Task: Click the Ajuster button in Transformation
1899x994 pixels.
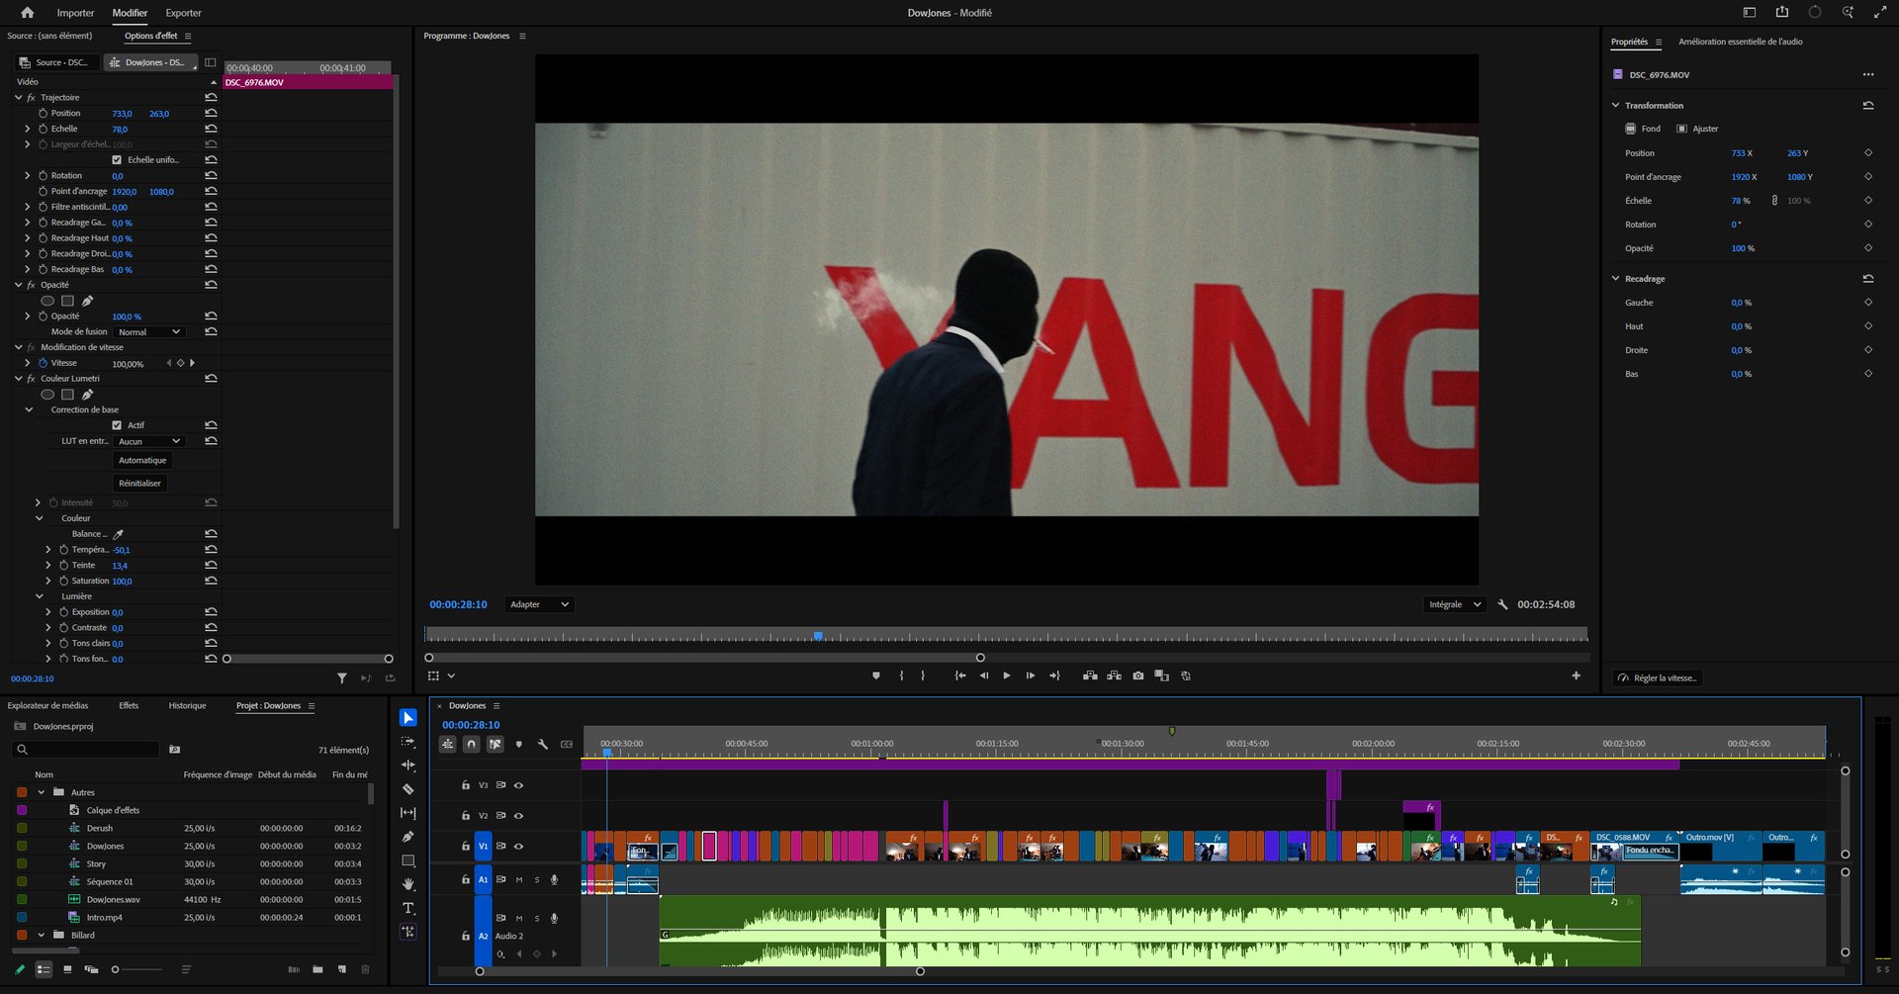Action: [1697, 129]
